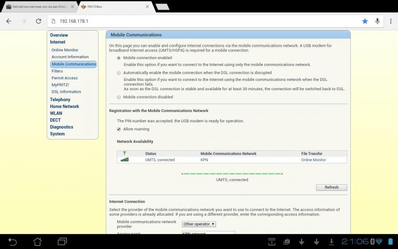Select Mobile connection enabled radio button
The width and height of the screenshot is (398, 249).
pos(119,58)
